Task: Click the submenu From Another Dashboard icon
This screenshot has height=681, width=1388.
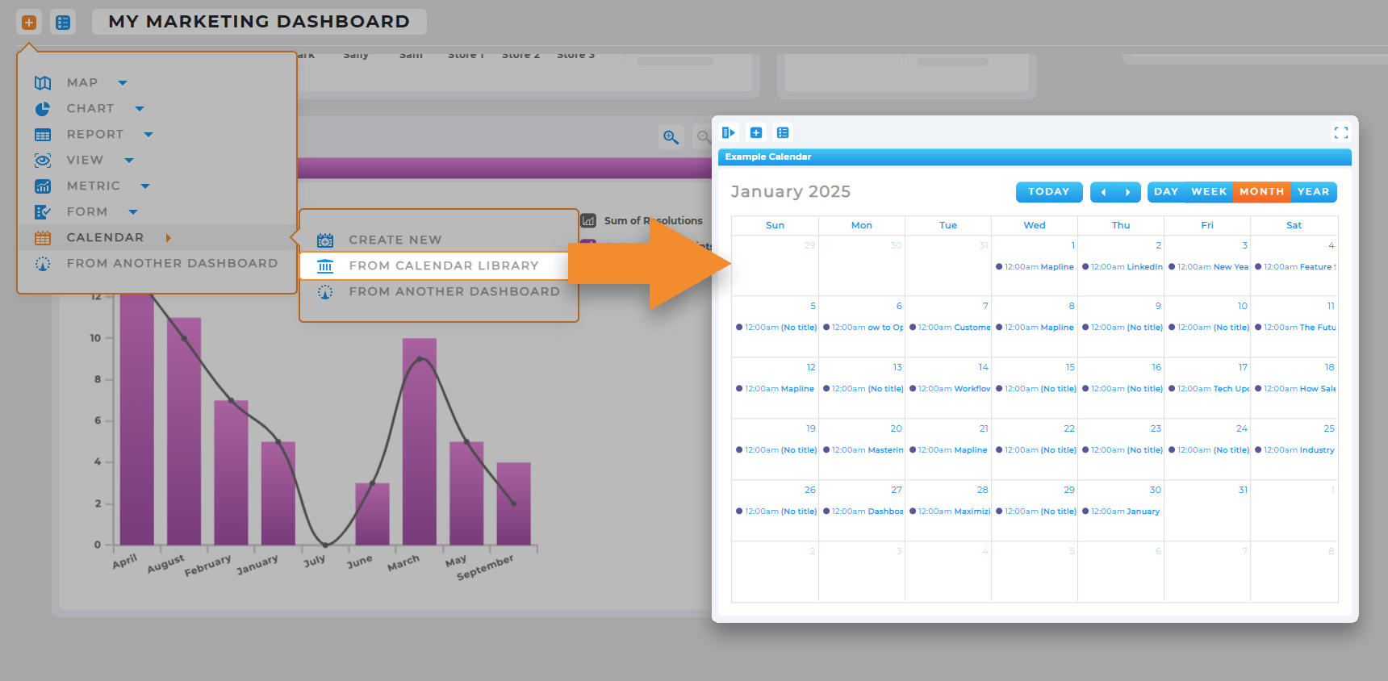Action: point(325,292)
